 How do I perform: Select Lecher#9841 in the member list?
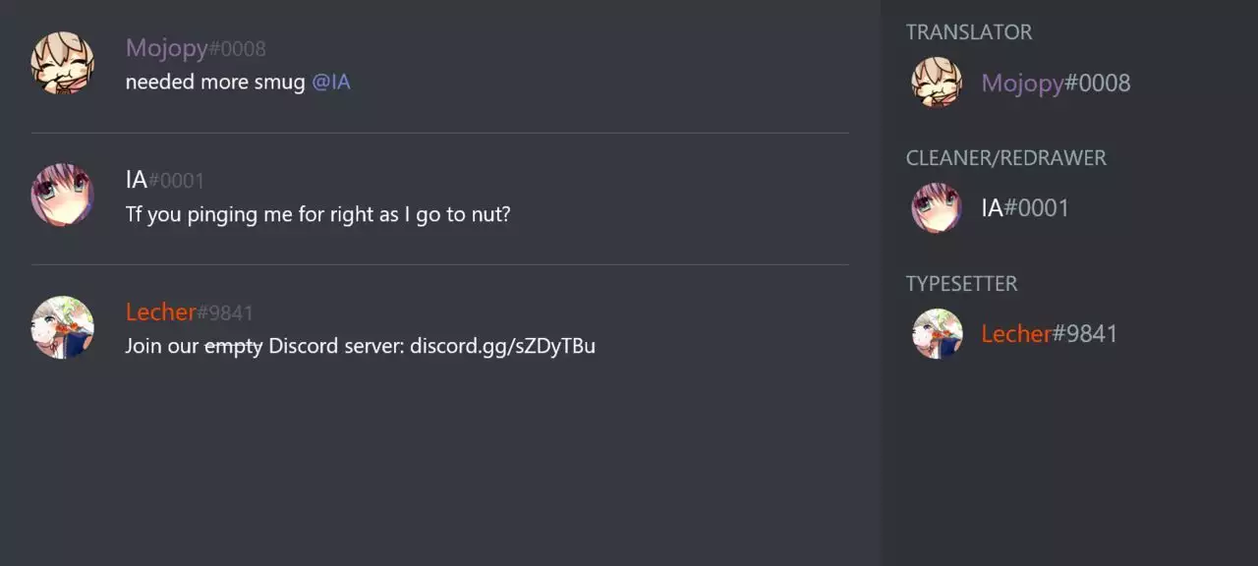(1049, 334)
